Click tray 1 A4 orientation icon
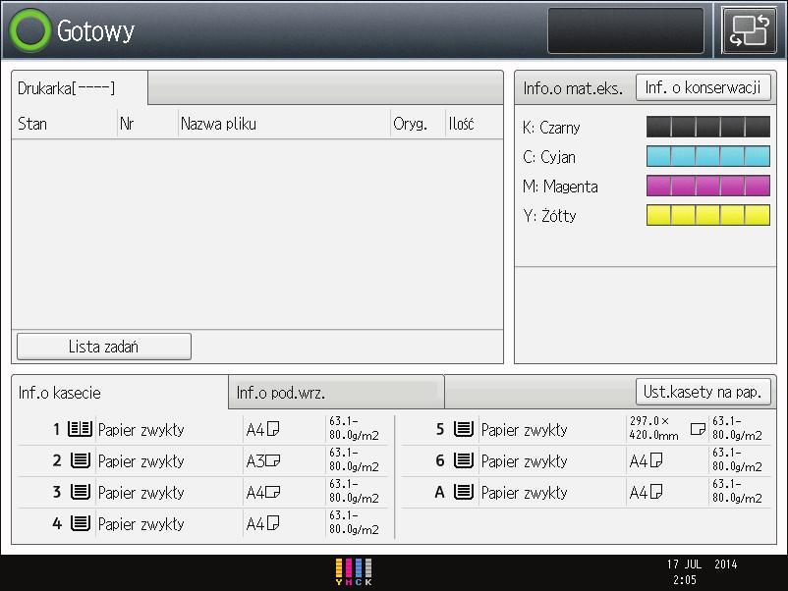 pos(273,429)
